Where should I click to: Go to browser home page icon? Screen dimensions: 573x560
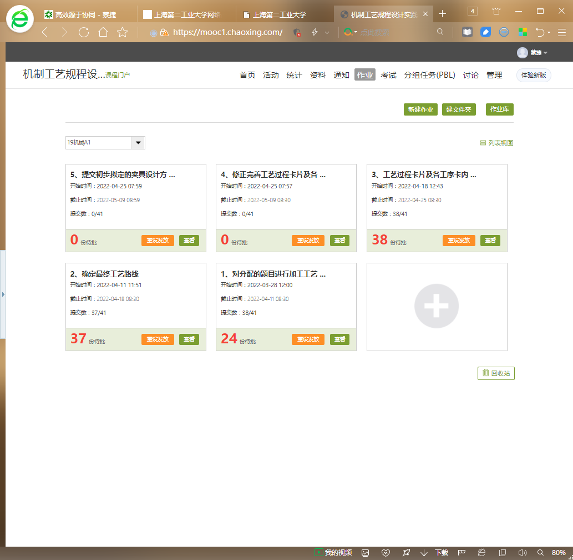pos(103,32)
